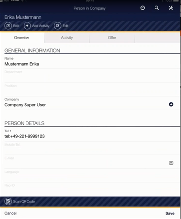Click the e-mail envelope icon
181x219 pixels.
coord(171,163)
